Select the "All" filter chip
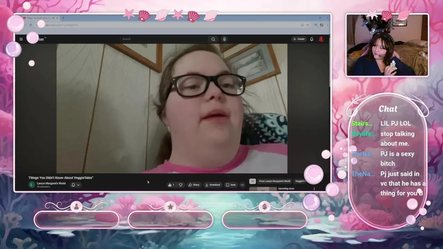Image resolution: width=443 pixels, height=249 pixels. (253, 181)
